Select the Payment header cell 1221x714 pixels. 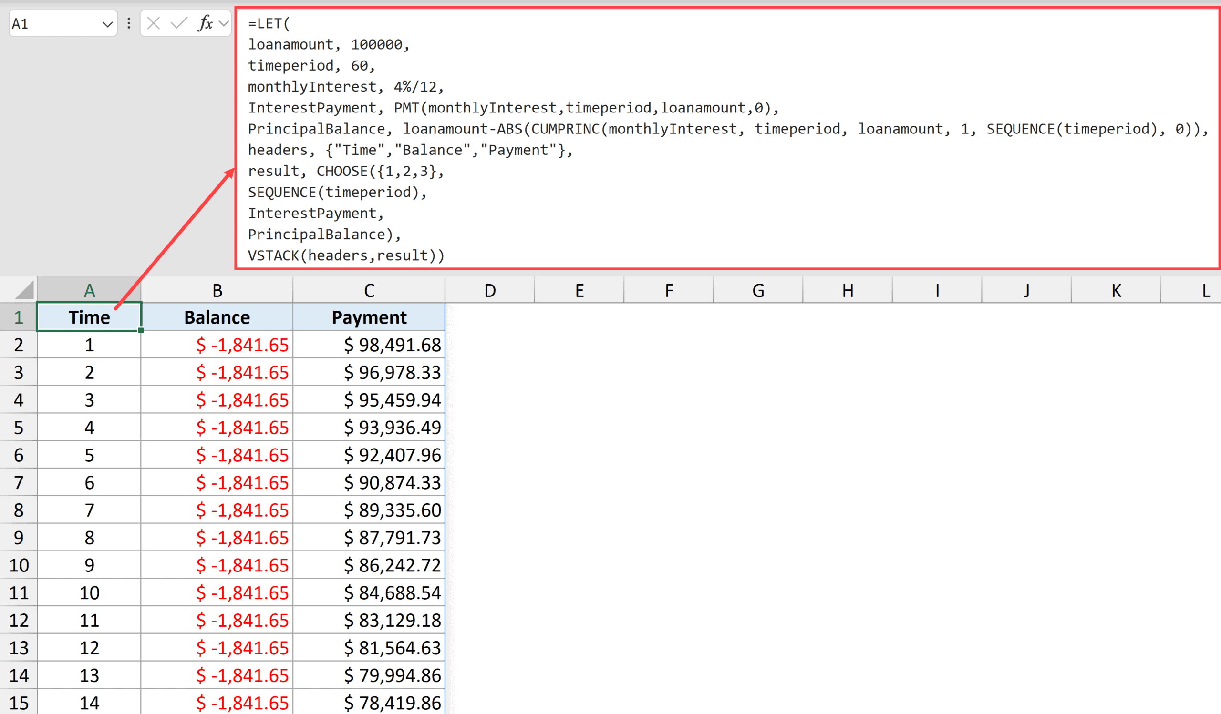[369, 317]
